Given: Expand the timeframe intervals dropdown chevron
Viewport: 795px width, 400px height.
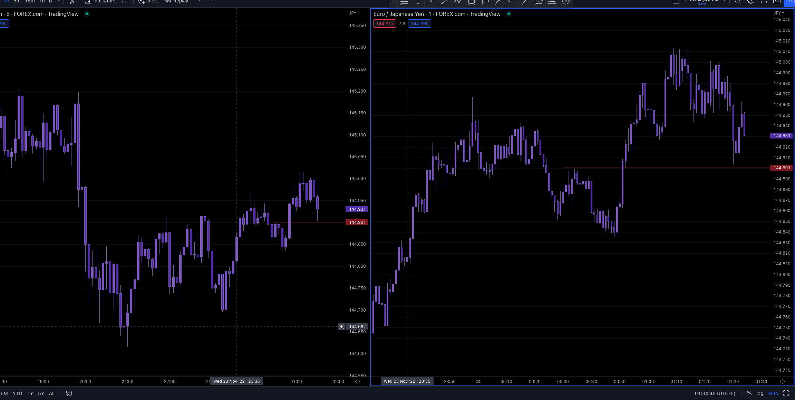Looking at the screenshot, I should tap(58, 1).
